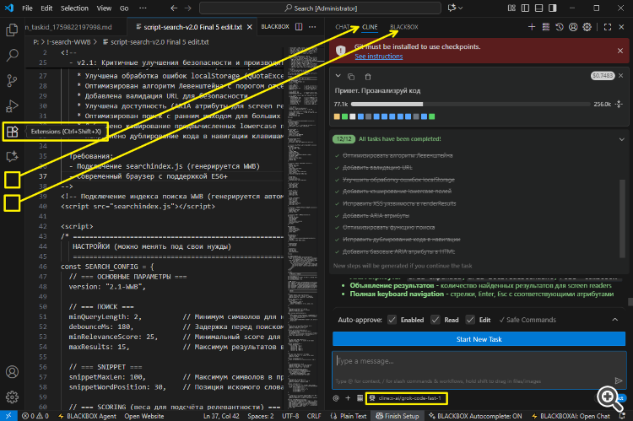Open the I-search-WWB breadcrumb folder

[x=68, y=42]
